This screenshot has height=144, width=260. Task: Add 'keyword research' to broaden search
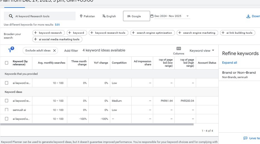coord(48,33)
